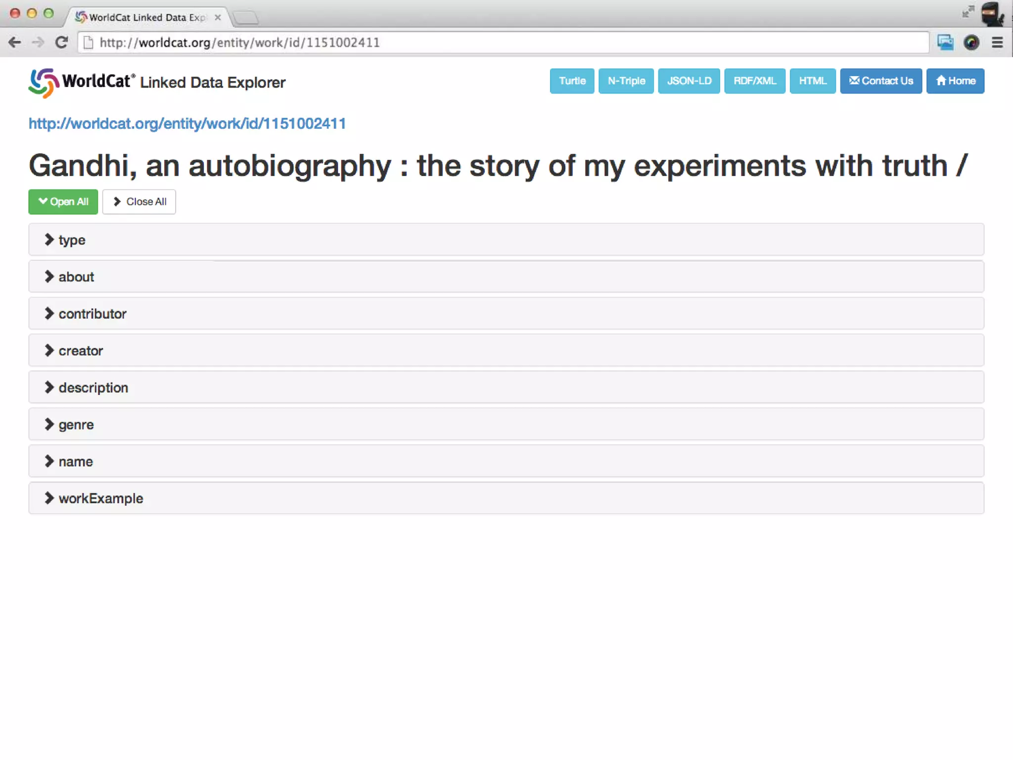Expand the description section

click(93, 388)
